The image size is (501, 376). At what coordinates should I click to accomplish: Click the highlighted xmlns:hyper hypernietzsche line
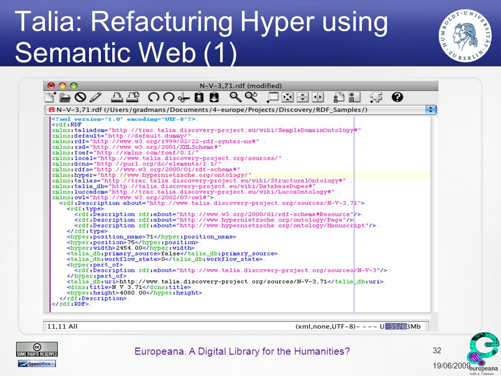point(152,175)
